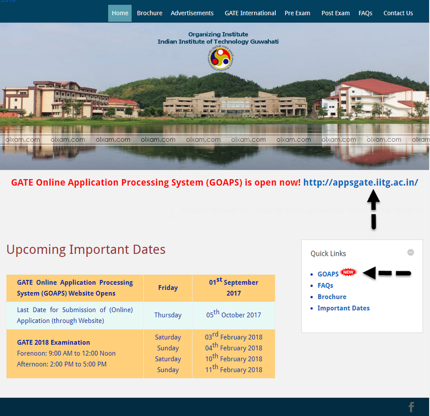This screenshot has height=416, width=430.
Task: Open the GOAPS quick link
Action: click(328, 274)
